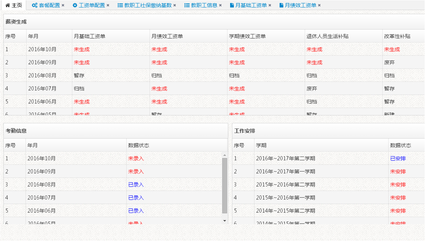
Task: Switch to the 教职工信息 tab
Action: point(204,6)
